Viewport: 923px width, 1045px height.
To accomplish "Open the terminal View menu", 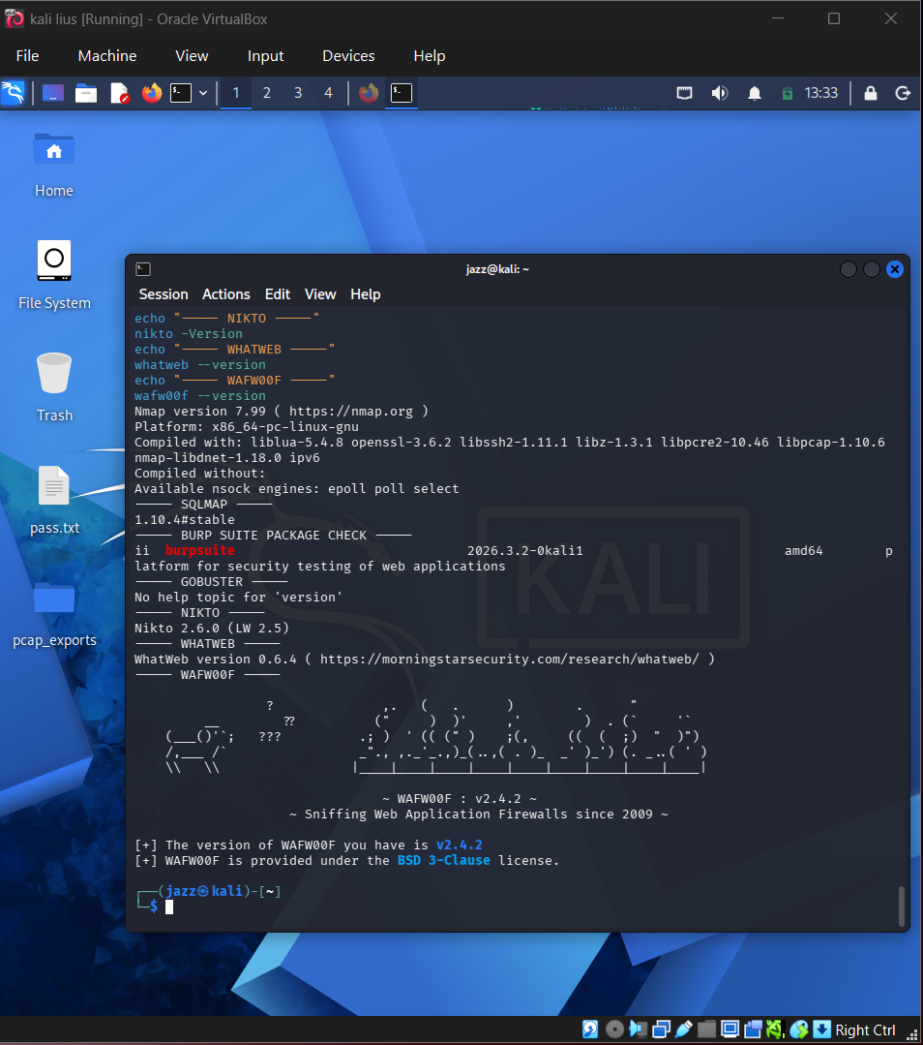I will [x=320, y=293].
